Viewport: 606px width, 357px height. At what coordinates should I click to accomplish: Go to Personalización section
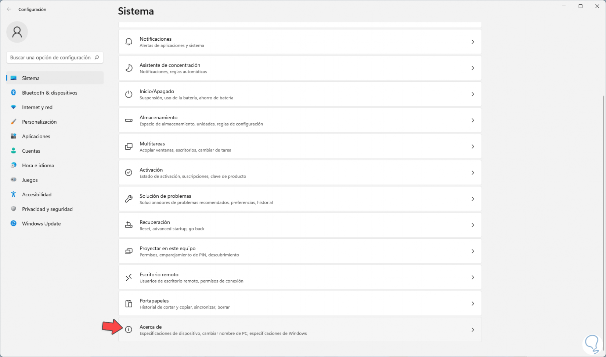pos(39,122)
